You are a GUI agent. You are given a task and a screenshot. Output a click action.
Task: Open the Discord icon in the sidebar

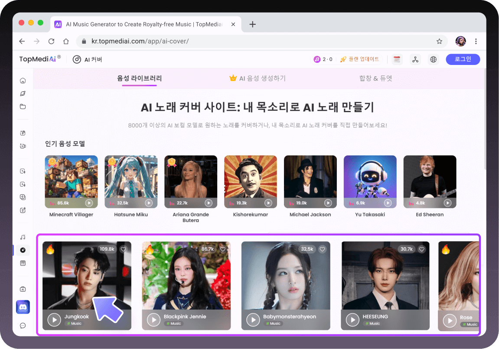tap(23, 307)
